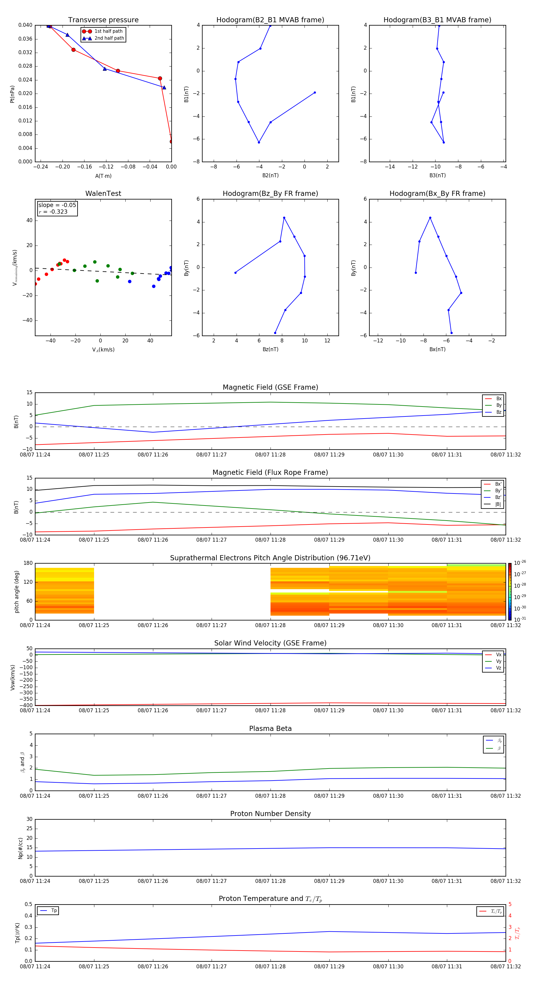Click the "pitch angle (deg)" y-axis label
The image size is (541, 993).
tap(16, 592)
